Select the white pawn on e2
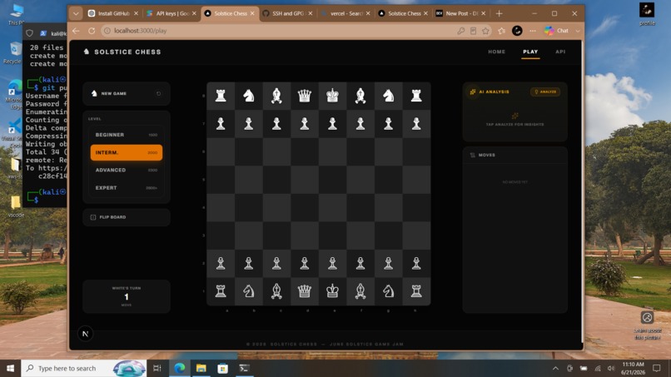The width and height of the screenshot is (671, 377). (332, 263)
